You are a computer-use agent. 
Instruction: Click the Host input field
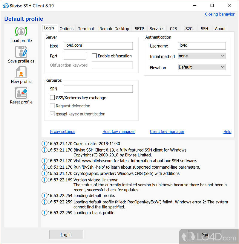pyautogui.click(x=98, y=46)
